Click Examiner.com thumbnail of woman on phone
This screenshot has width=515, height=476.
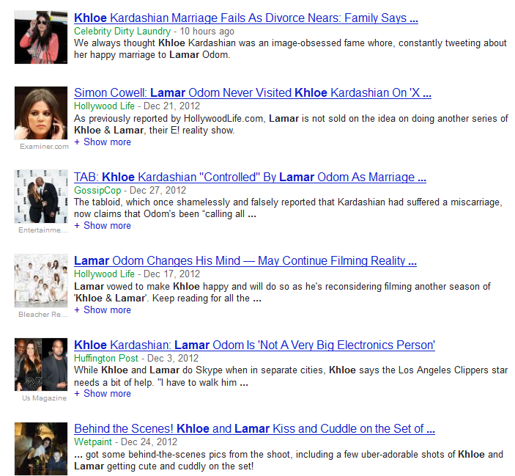[41, 113]
